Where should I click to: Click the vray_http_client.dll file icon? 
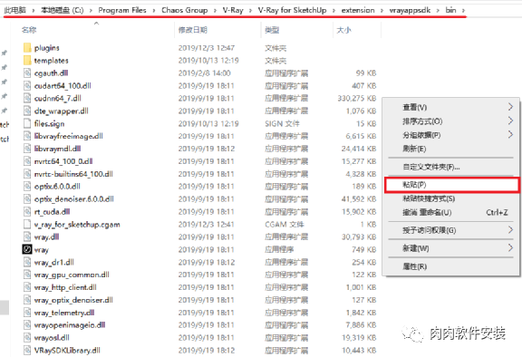(x=27, y=287)
